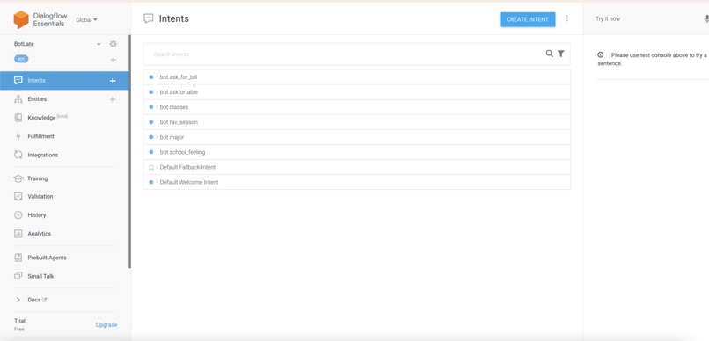Open the Training section
This screenshot has width=709, height=341.
(x=37, y=179)
